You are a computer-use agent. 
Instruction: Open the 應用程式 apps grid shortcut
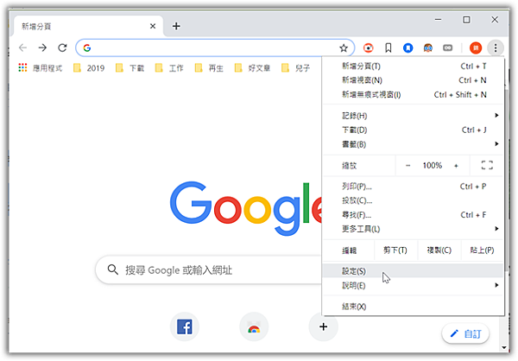[x=41, y=68]
